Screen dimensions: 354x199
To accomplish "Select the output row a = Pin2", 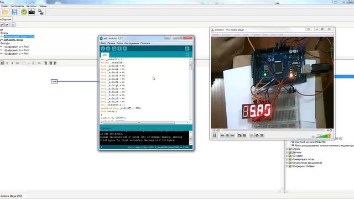I will click(16, 46).
